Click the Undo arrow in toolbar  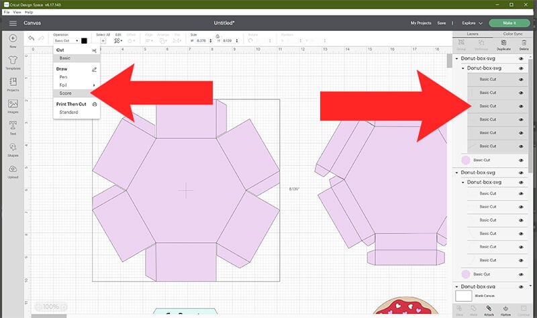click(x=31, y=38)
